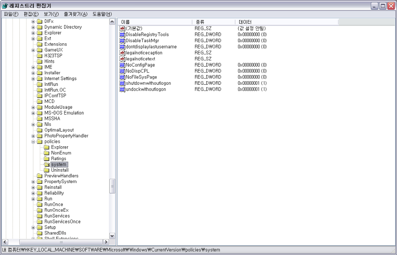397x255 pixels.
Task: Click the tree vertical scrollbar thumb
Action: (112, 186)
